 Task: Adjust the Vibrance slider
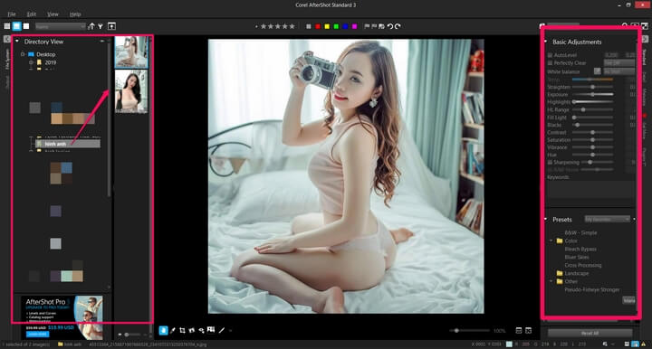[x=592, y=147]
